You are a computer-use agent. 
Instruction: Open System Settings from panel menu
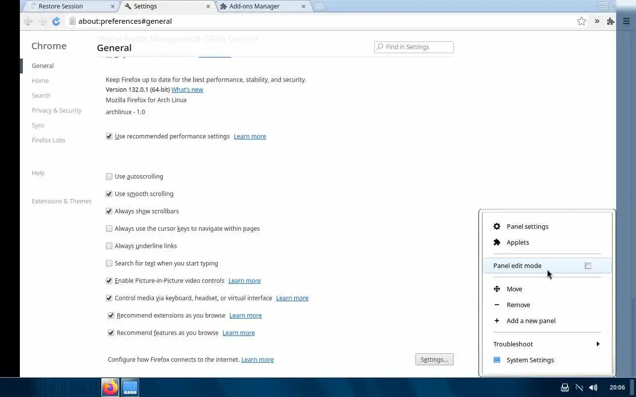(547, 360)
